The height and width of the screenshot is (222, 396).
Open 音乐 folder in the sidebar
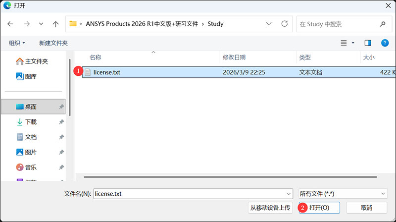27,167
